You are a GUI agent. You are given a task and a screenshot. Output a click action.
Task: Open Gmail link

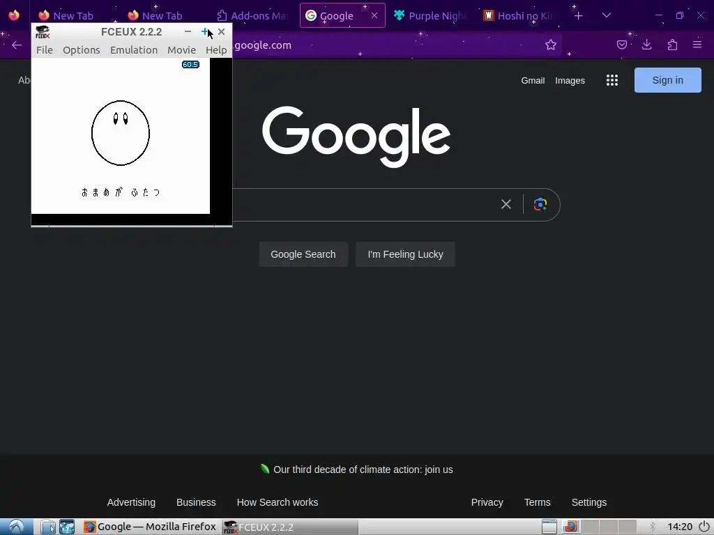tap(533, 81)
